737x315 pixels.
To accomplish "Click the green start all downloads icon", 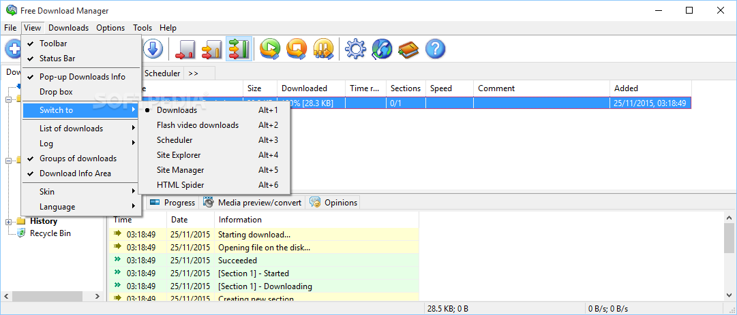I will 270,49.
